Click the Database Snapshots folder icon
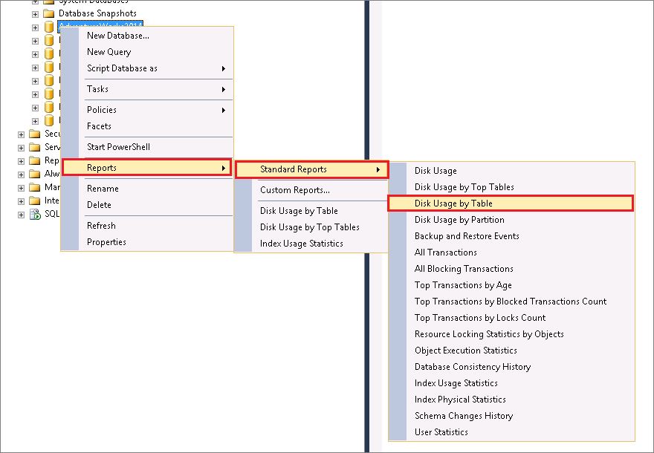Viewport: 654px width, 453px height. 50,13
